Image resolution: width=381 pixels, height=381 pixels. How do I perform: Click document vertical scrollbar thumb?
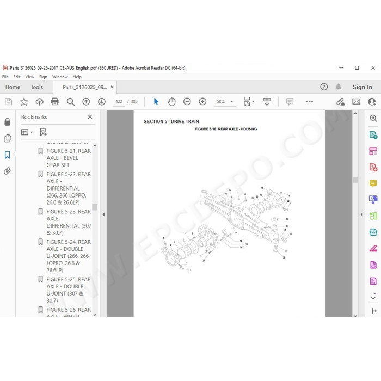coord(355,180)
